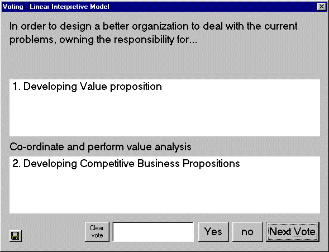Click the number 2 statement label
The height and width of the screenshot is (252, 329).
coord(17,164)
